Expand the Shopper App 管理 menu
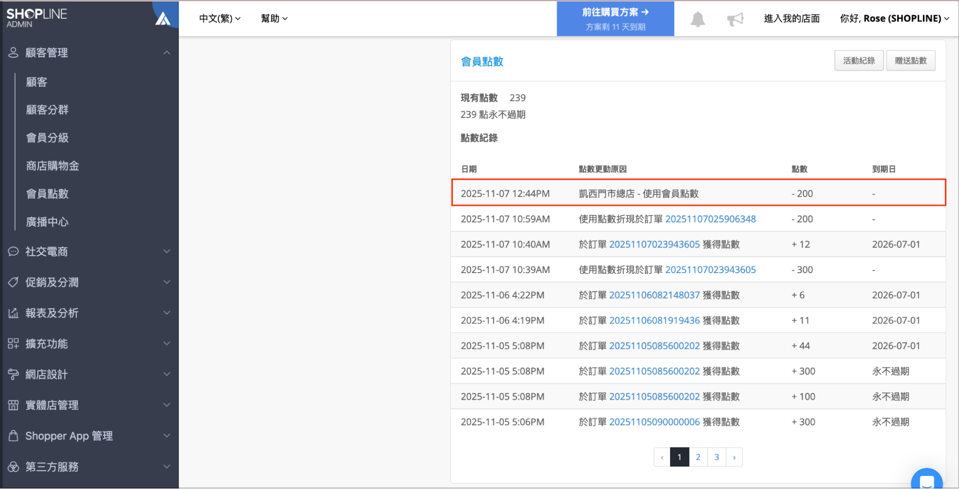Screen dimensions: 959x489 click(x=166, y=436)
